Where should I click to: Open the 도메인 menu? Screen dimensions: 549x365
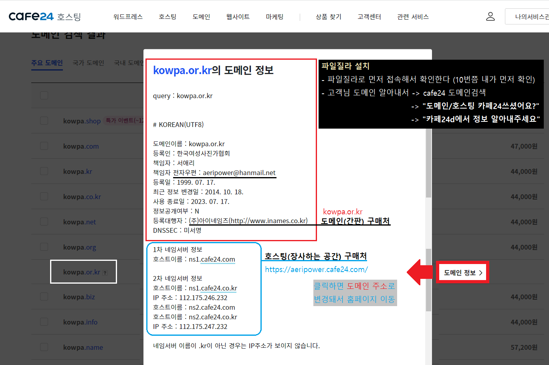click(201, 17)
